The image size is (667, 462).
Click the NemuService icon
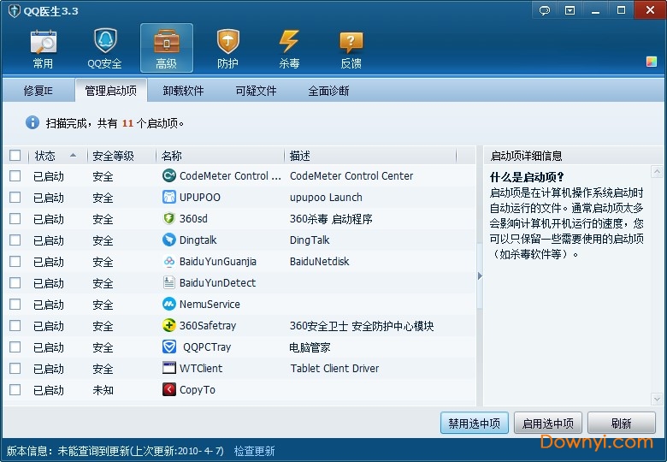168,304
